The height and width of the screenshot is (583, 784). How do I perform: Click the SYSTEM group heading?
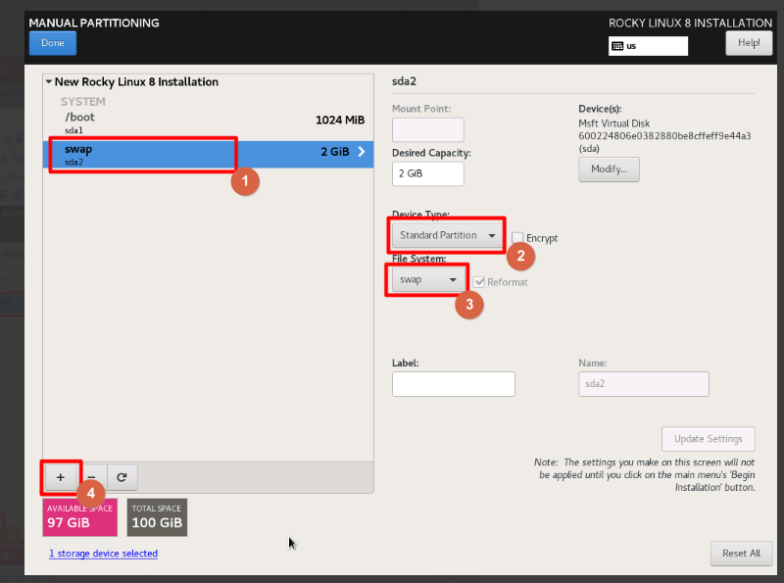(83, 102)
